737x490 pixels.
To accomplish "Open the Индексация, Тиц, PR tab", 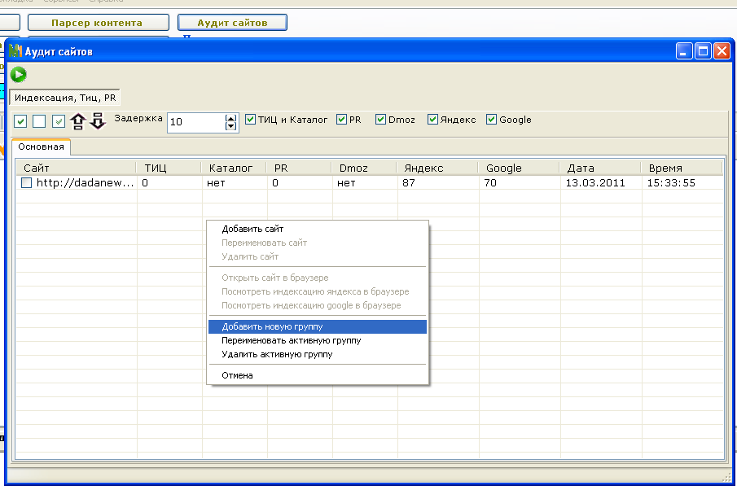I will [65, 97].
